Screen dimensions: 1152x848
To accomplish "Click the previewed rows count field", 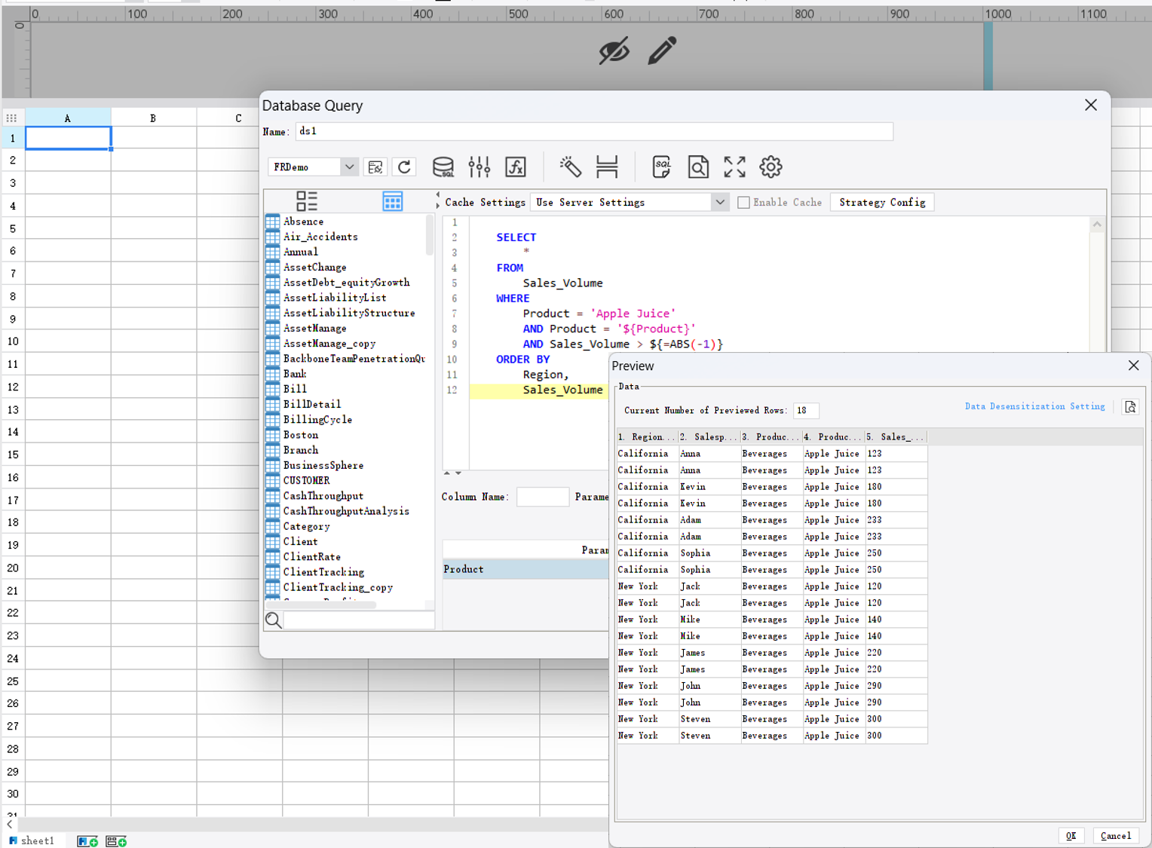I will click(805, 410).
